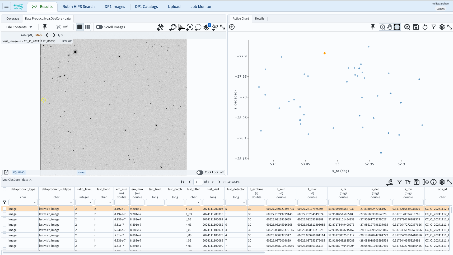453x255 pixels.
Task: Open the dataproduct_type column filter dropdown
Action: tap(35, 202)
